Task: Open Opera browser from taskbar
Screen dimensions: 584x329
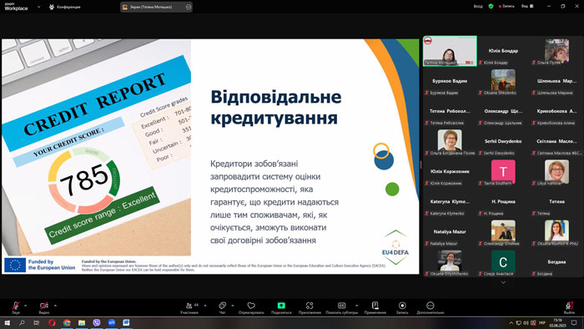Action: pyautogui.click(x=52, y=322)
